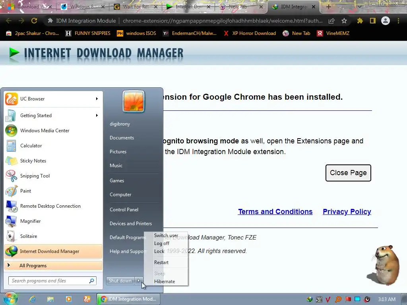Click the user account picture
The height and width of the screenshot is (305, 407).
click(x=134, y=101)
